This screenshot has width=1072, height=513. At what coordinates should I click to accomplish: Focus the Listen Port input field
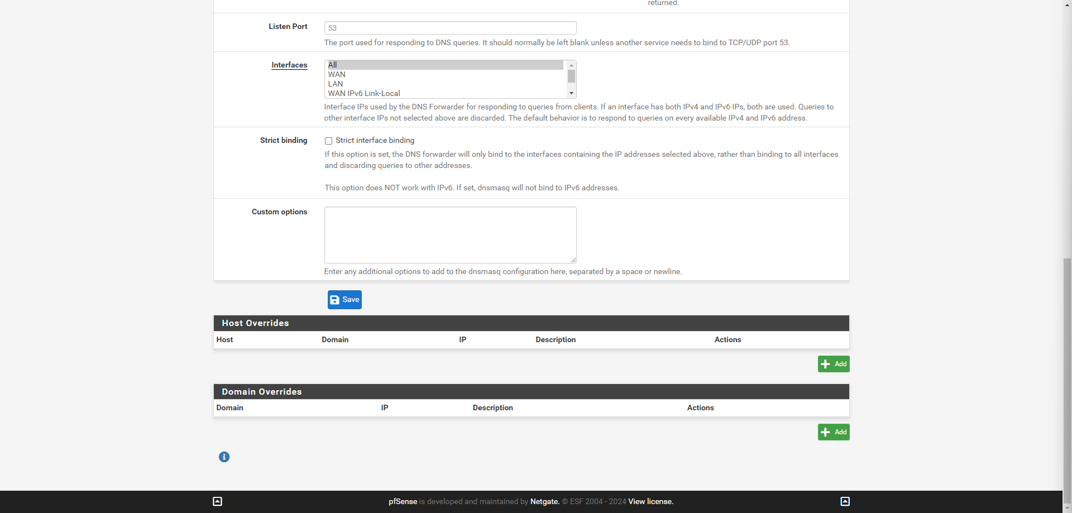click(x=450, y=28)
